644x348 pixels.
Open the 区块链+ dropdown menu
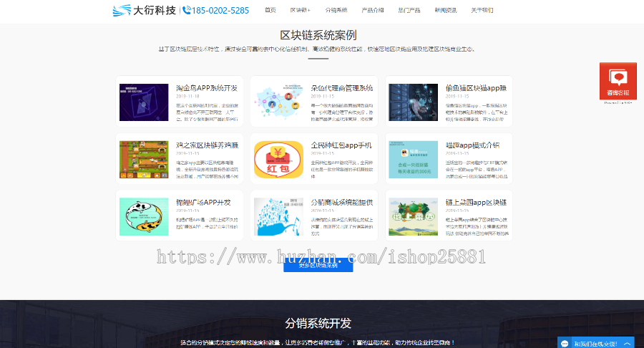[x=301, y=10]
